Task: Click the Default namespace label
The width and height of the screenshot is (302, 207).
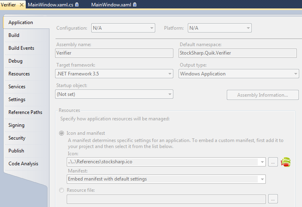Action: pos(201,45)
